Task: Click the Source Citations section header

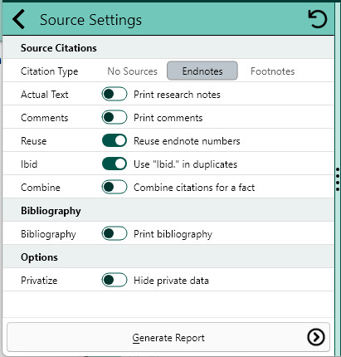Action: [x=59, y=48]
